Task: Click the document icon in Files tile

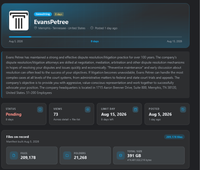Action: tap(14, 155)
